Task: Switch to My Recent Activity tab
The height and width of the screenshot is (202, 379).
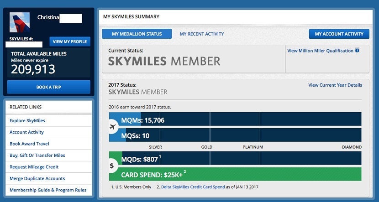Action: click(201, 34)
